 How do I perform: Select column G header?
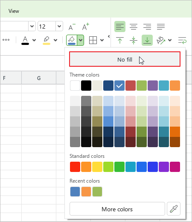click(x=39, y=78)
